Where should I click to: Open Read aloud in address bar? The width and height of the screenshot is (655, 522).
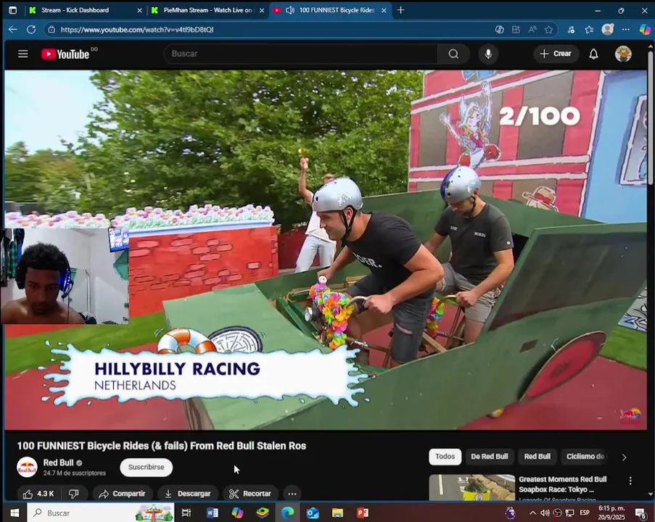point(532,30)
